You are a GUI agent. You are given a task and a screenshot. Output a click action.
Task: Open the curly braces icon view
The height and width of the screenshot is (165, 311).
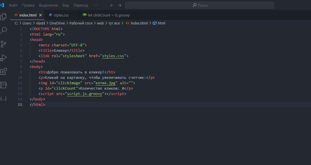[x=3, y=98]
